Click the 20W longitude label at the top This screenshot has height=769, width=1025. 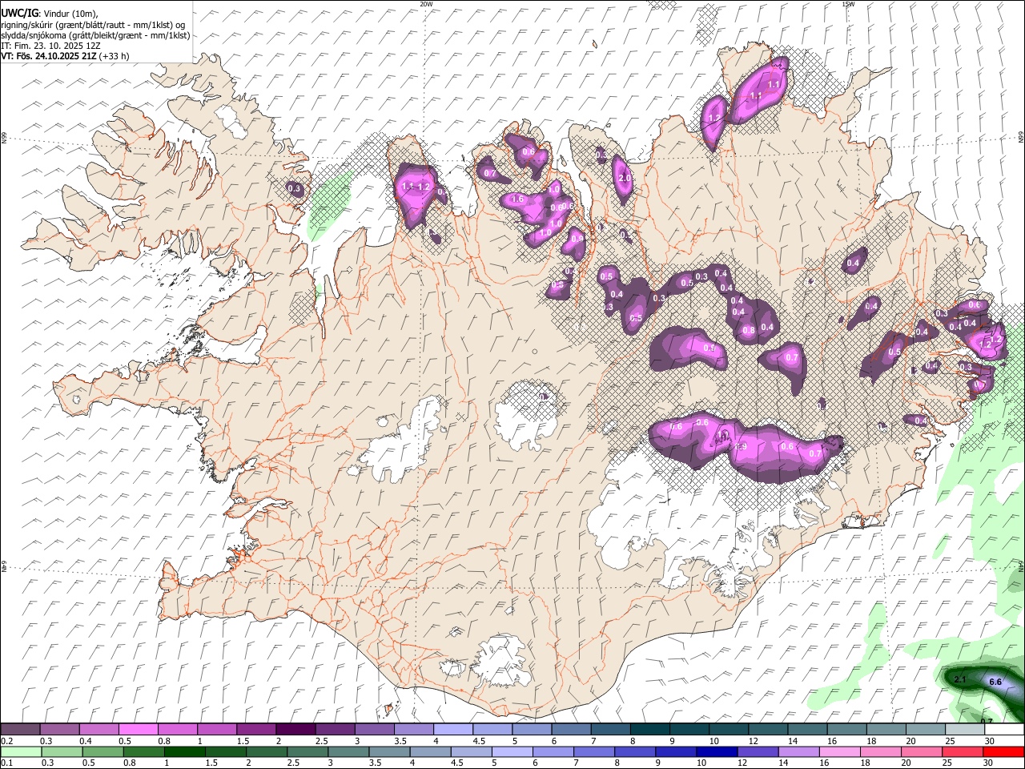click(x=426, y=3)
